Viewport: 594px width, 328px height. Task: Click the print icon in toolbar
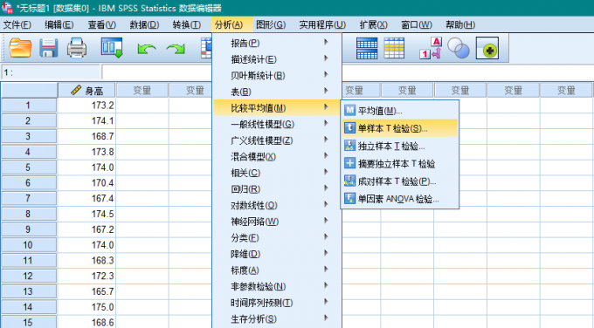pyautogui.click(x=77, y=48)
